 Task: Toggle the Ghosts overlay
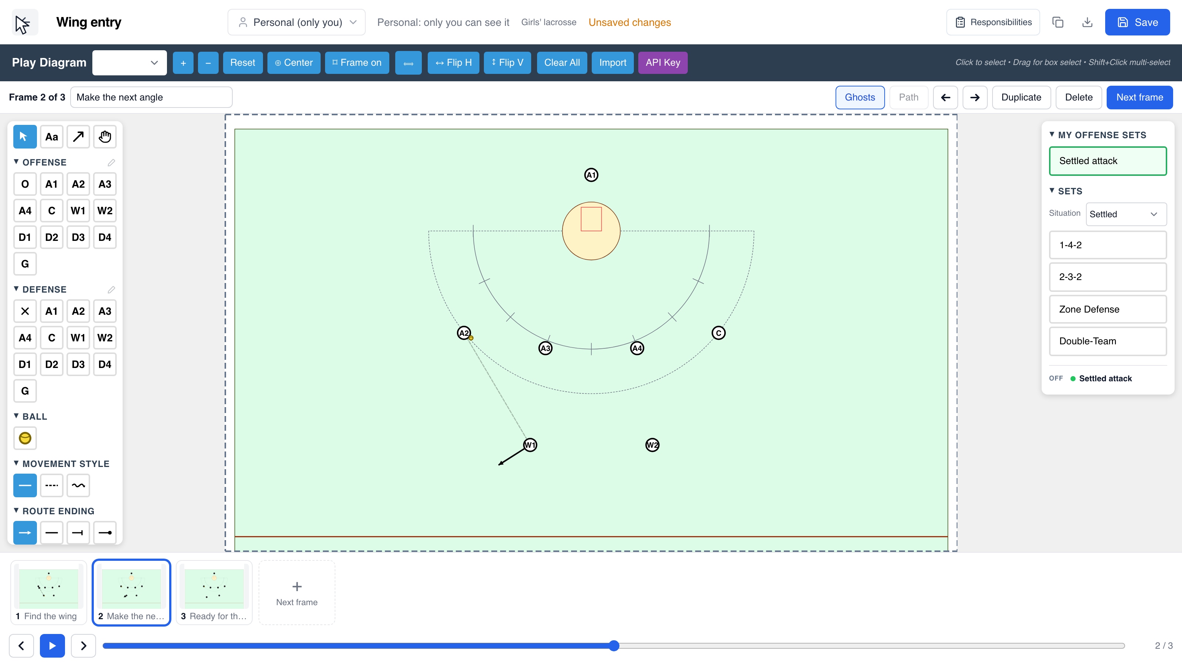860,97
